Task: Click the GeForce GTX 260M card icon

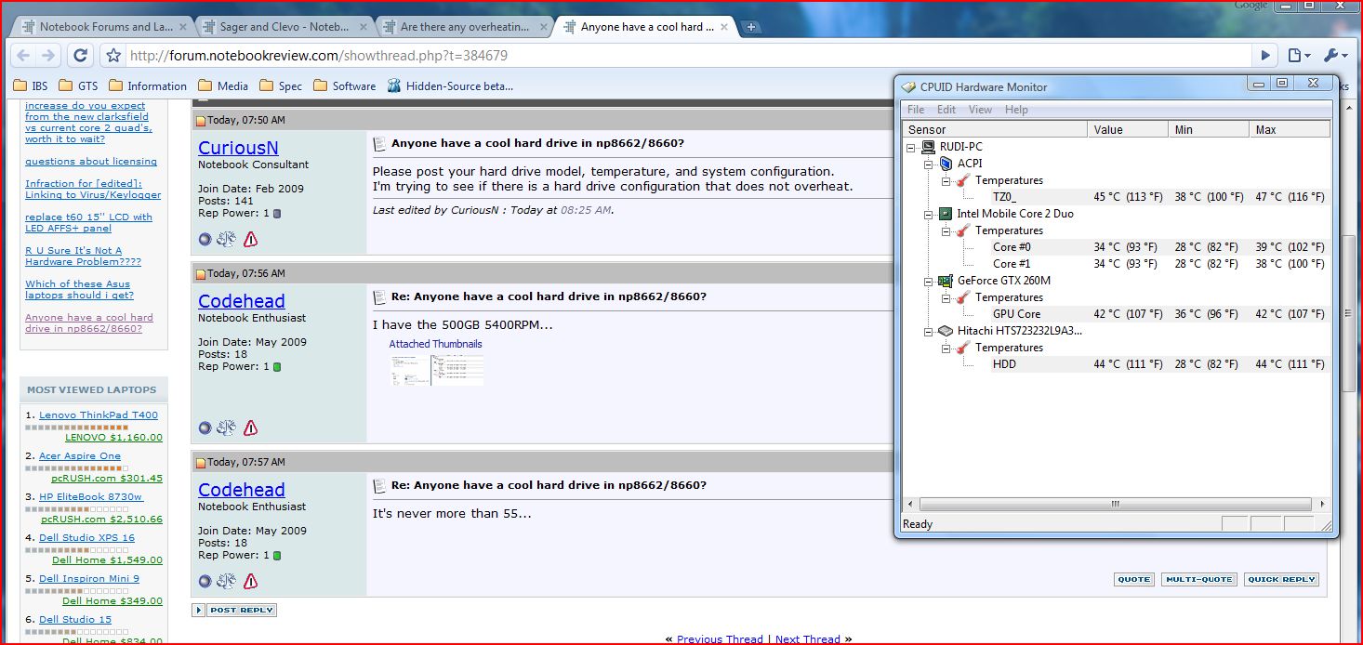Action: 946,281
